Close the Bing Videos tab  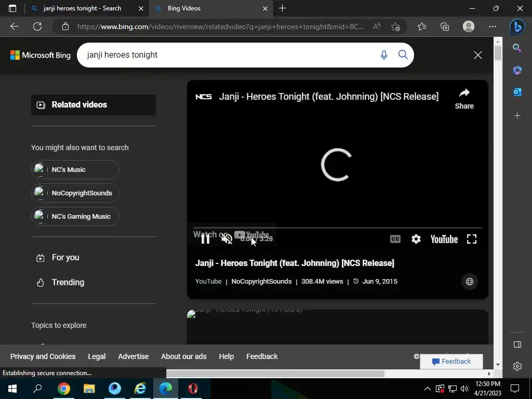pos(265,8)
